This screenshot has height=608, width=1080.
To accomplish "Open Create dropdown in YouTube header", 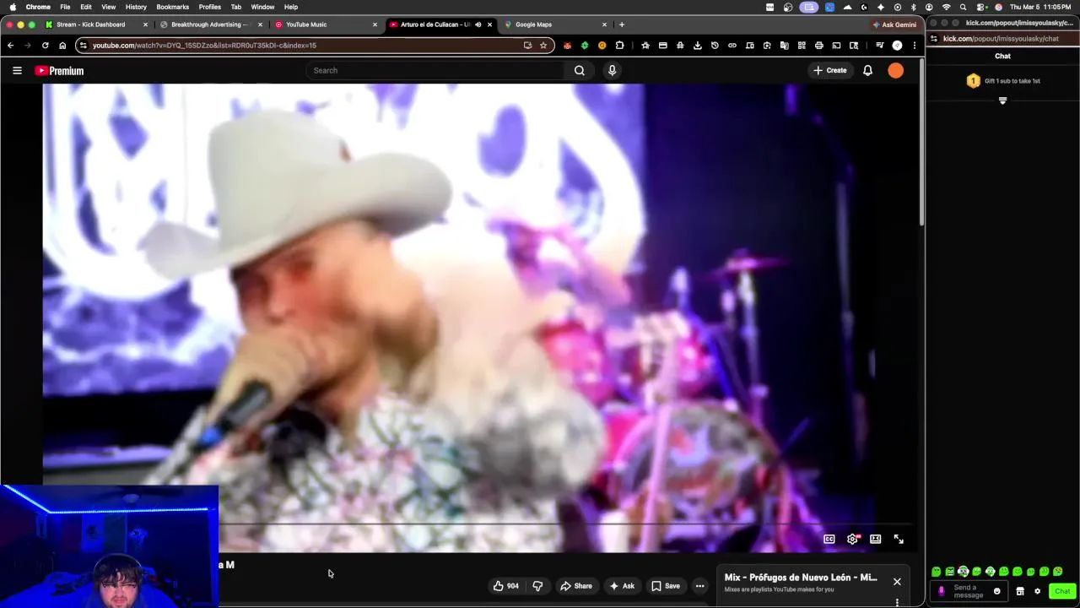I will pos(829,71).
